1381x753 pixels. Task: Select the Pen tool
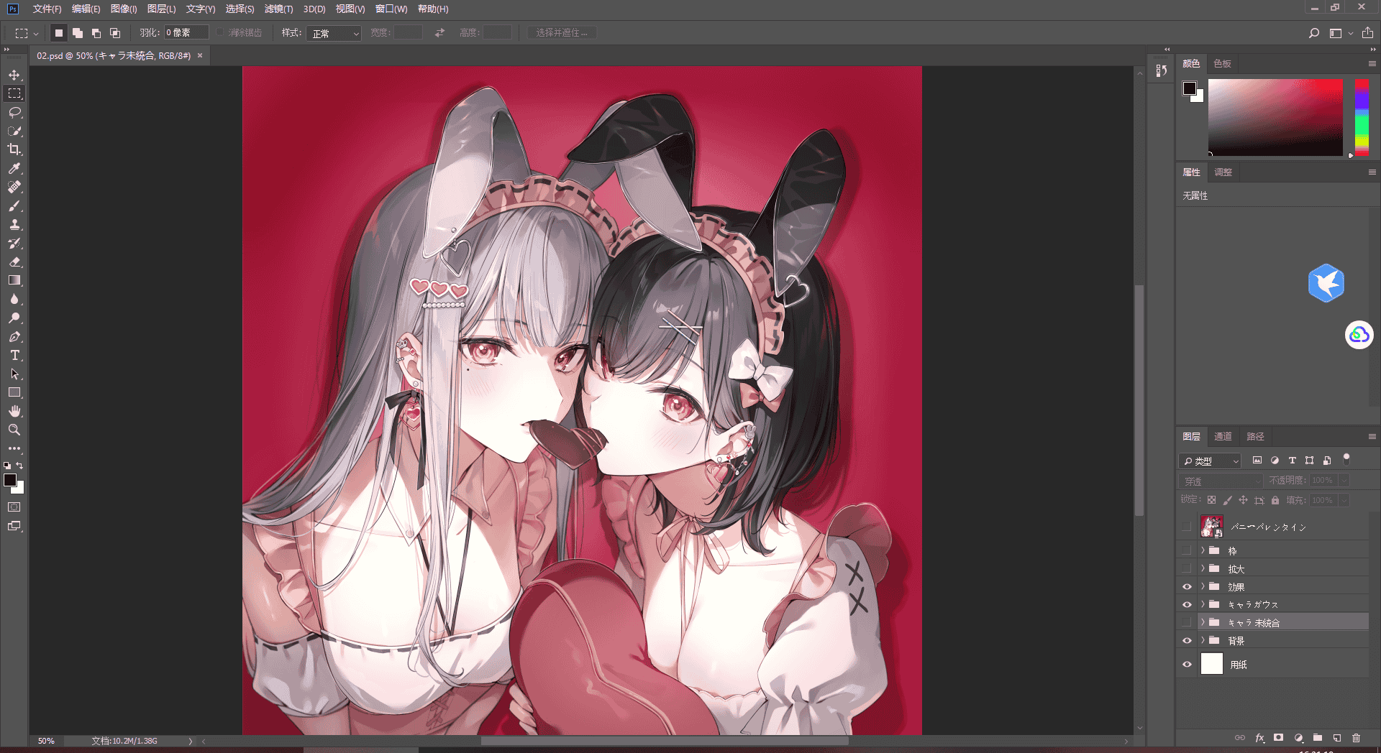tap(14, 336)
